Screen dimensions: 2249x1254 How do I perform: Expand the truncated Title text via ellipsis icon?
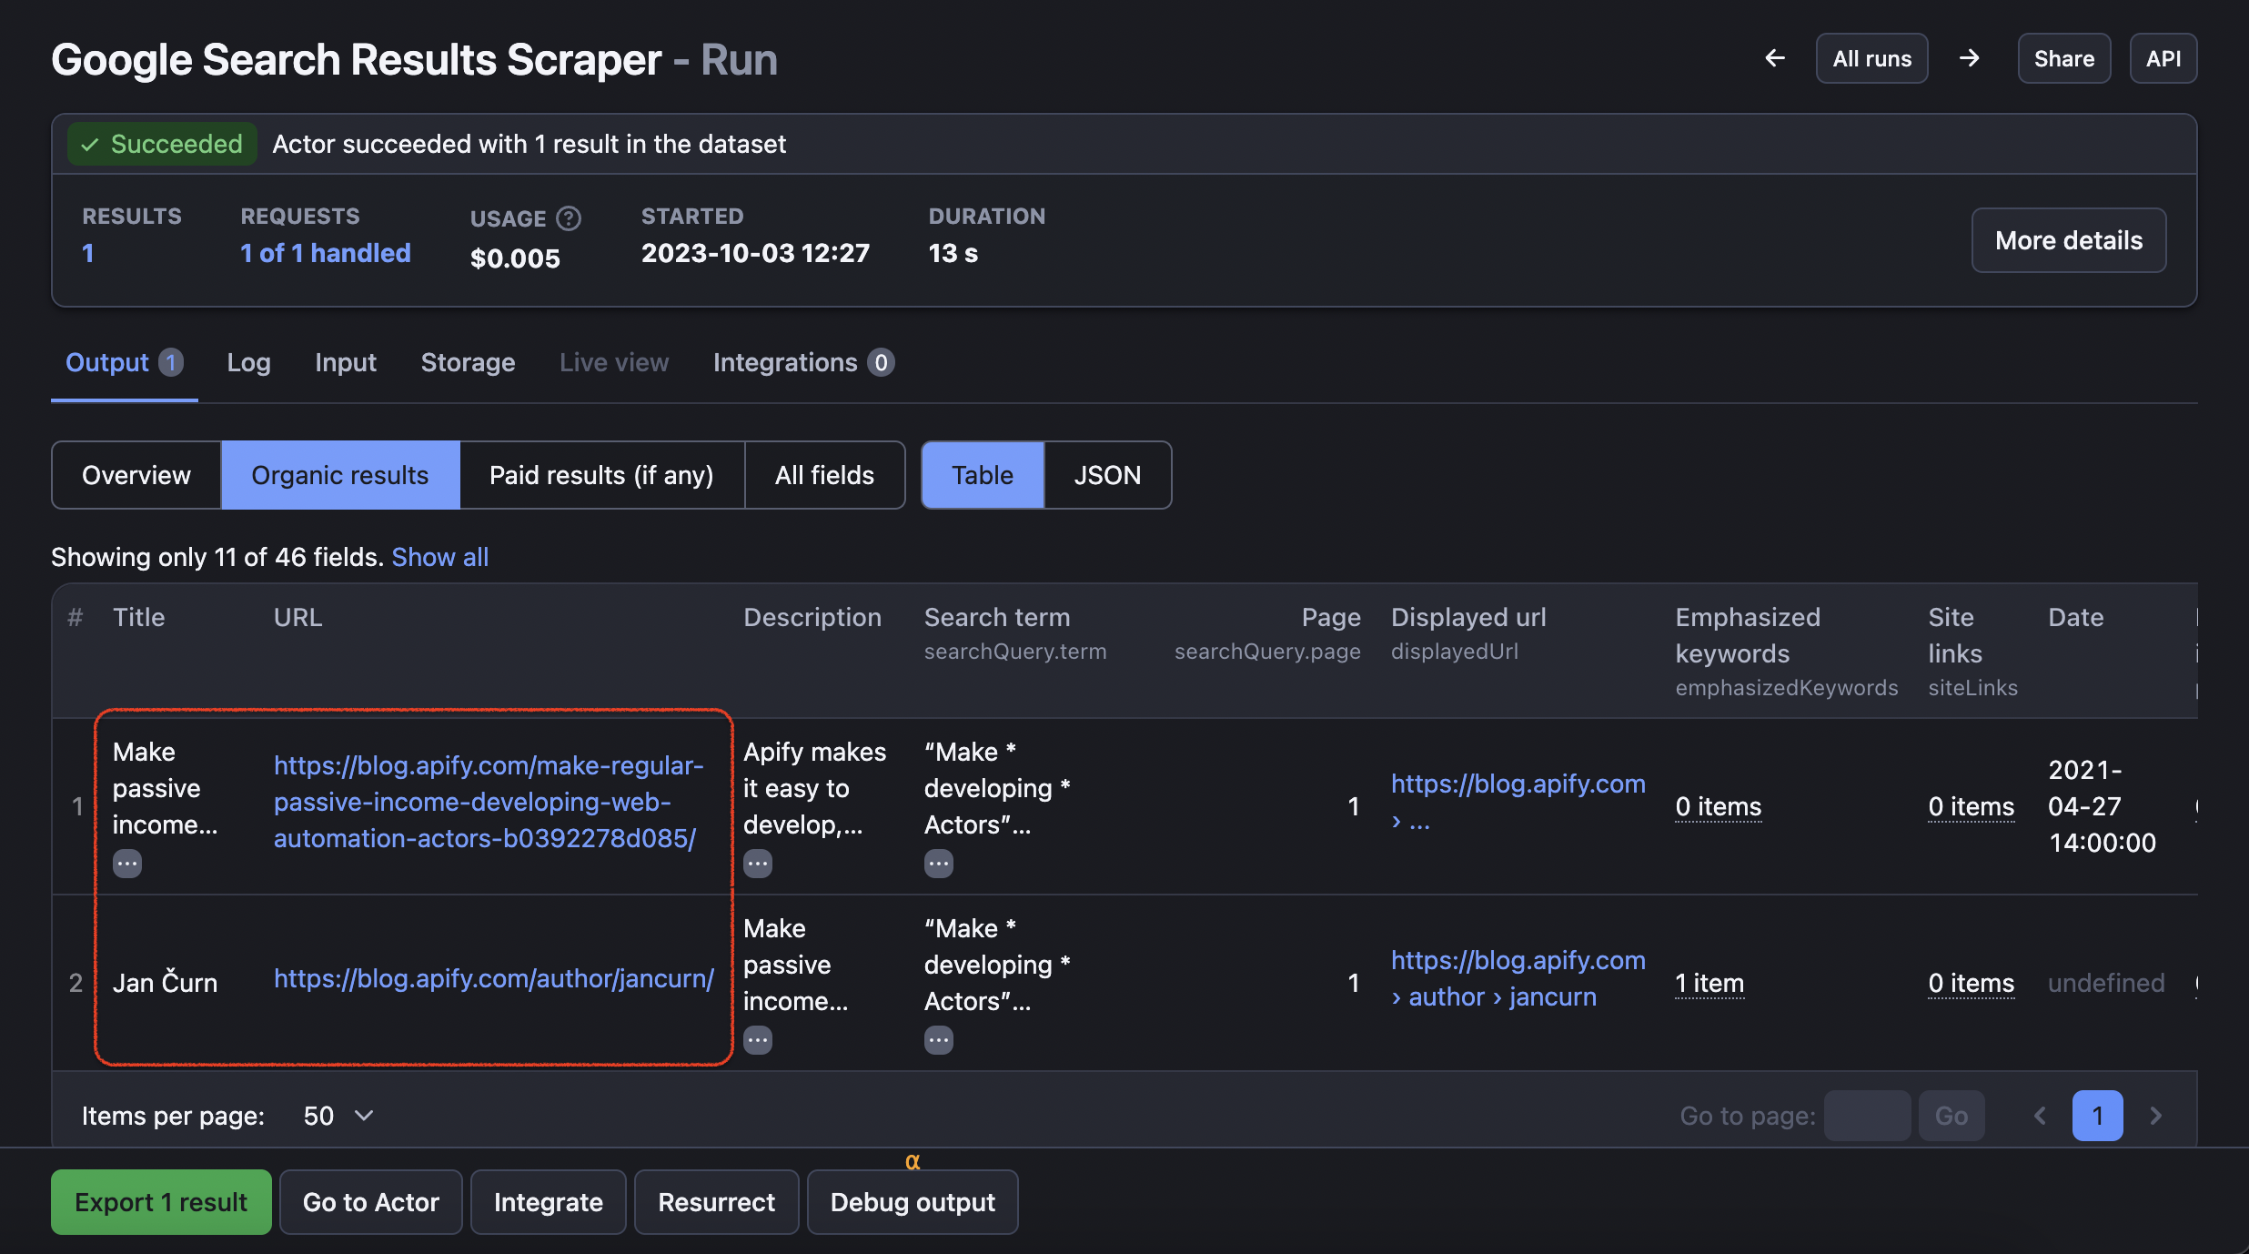point(127,863)
